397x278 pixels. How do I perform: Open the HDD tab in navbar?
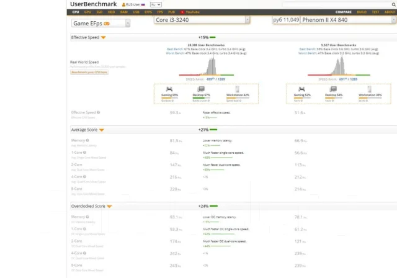pos(112,12)
